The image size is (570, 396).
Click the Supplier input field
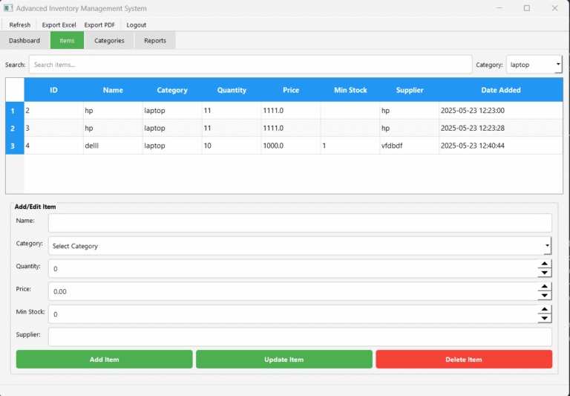300,337
